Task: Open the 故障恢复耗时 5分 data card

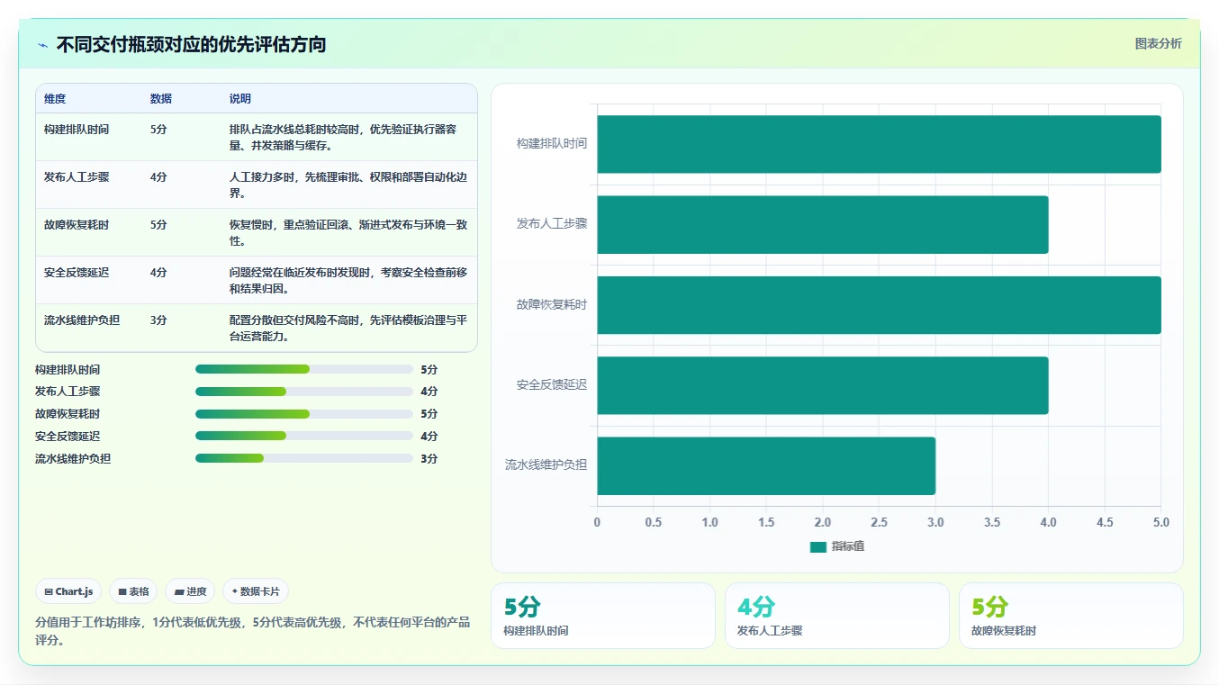Action: click(1071, 616)
